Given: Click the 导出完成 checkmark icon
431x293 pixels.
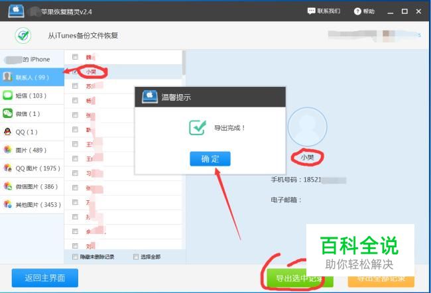Looking at the screenshot, I should point(197,127).
